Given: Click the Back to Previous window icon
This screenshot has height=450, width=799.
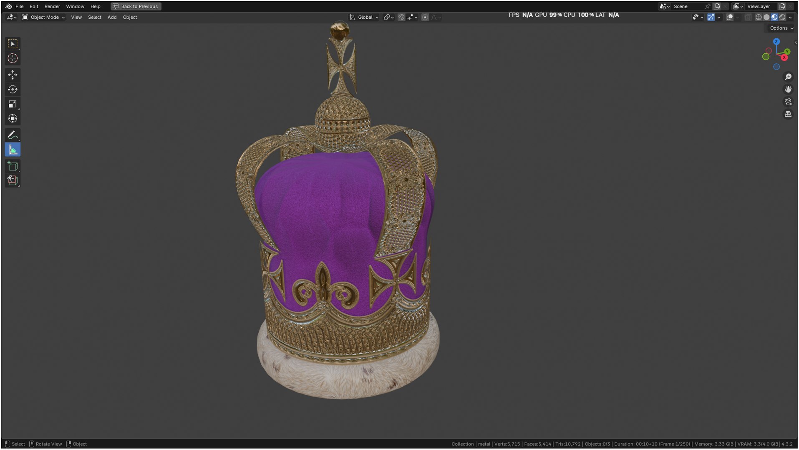Looking at the screenshot, I should point(116,6).
